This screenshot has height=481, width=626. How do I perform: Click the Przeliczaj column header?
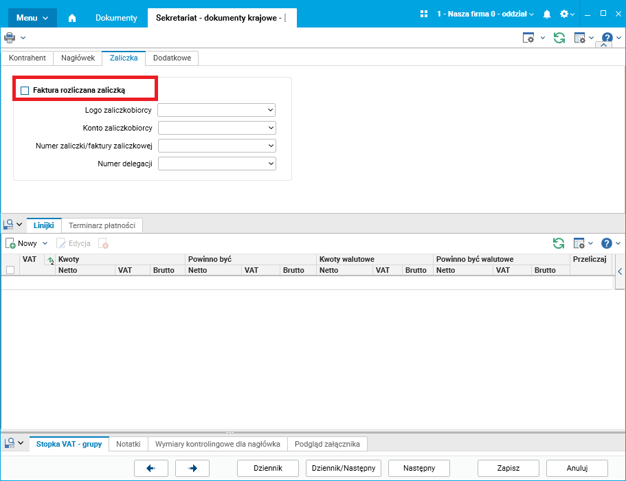[x=590, y=260]
